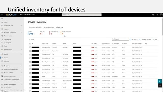Screen dimensions: 163x92
Task: Click the Partners and APIs icon
Action: tap(2, 73)
